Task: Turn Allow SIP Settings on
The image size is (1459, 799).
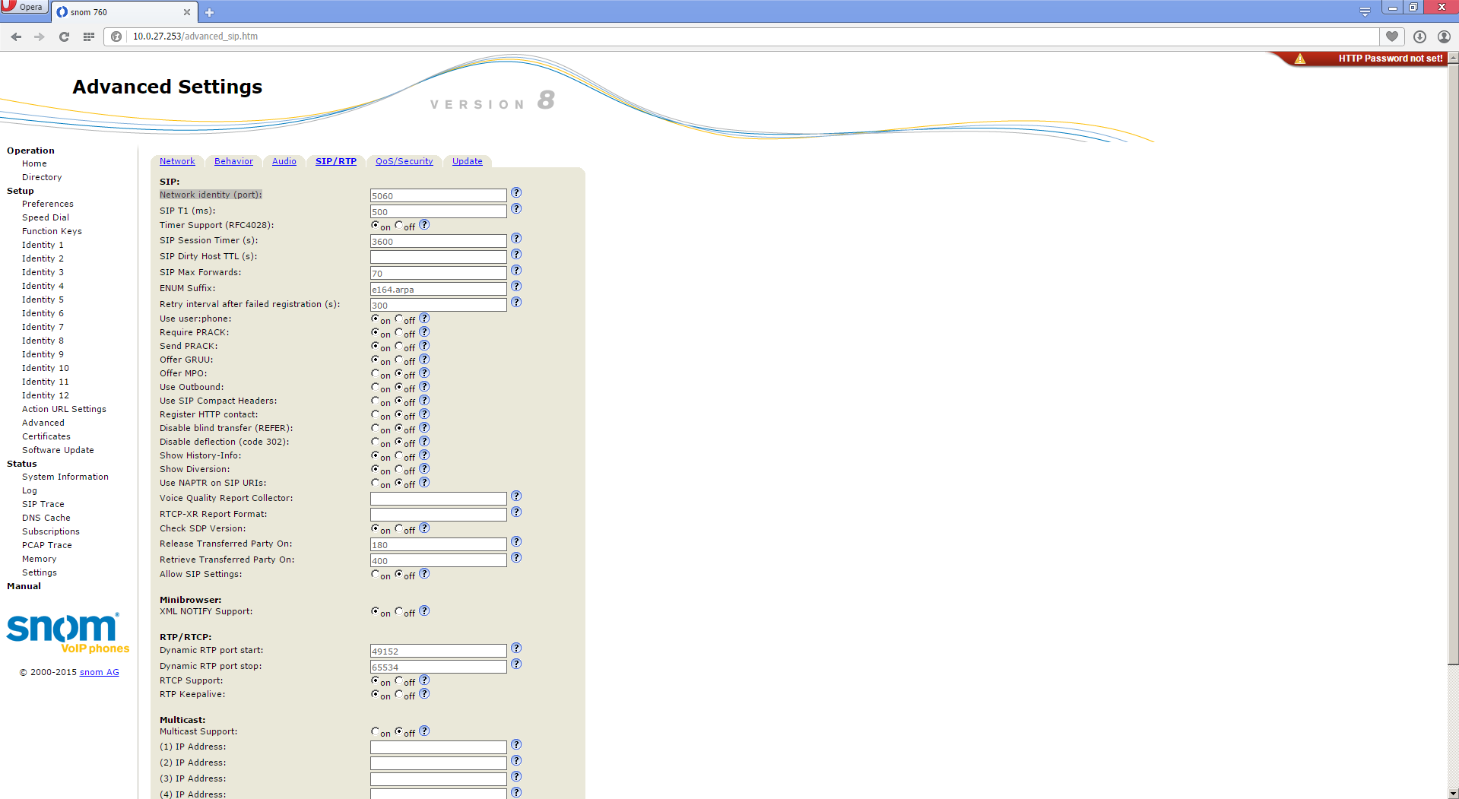Action: click(376, 574)
